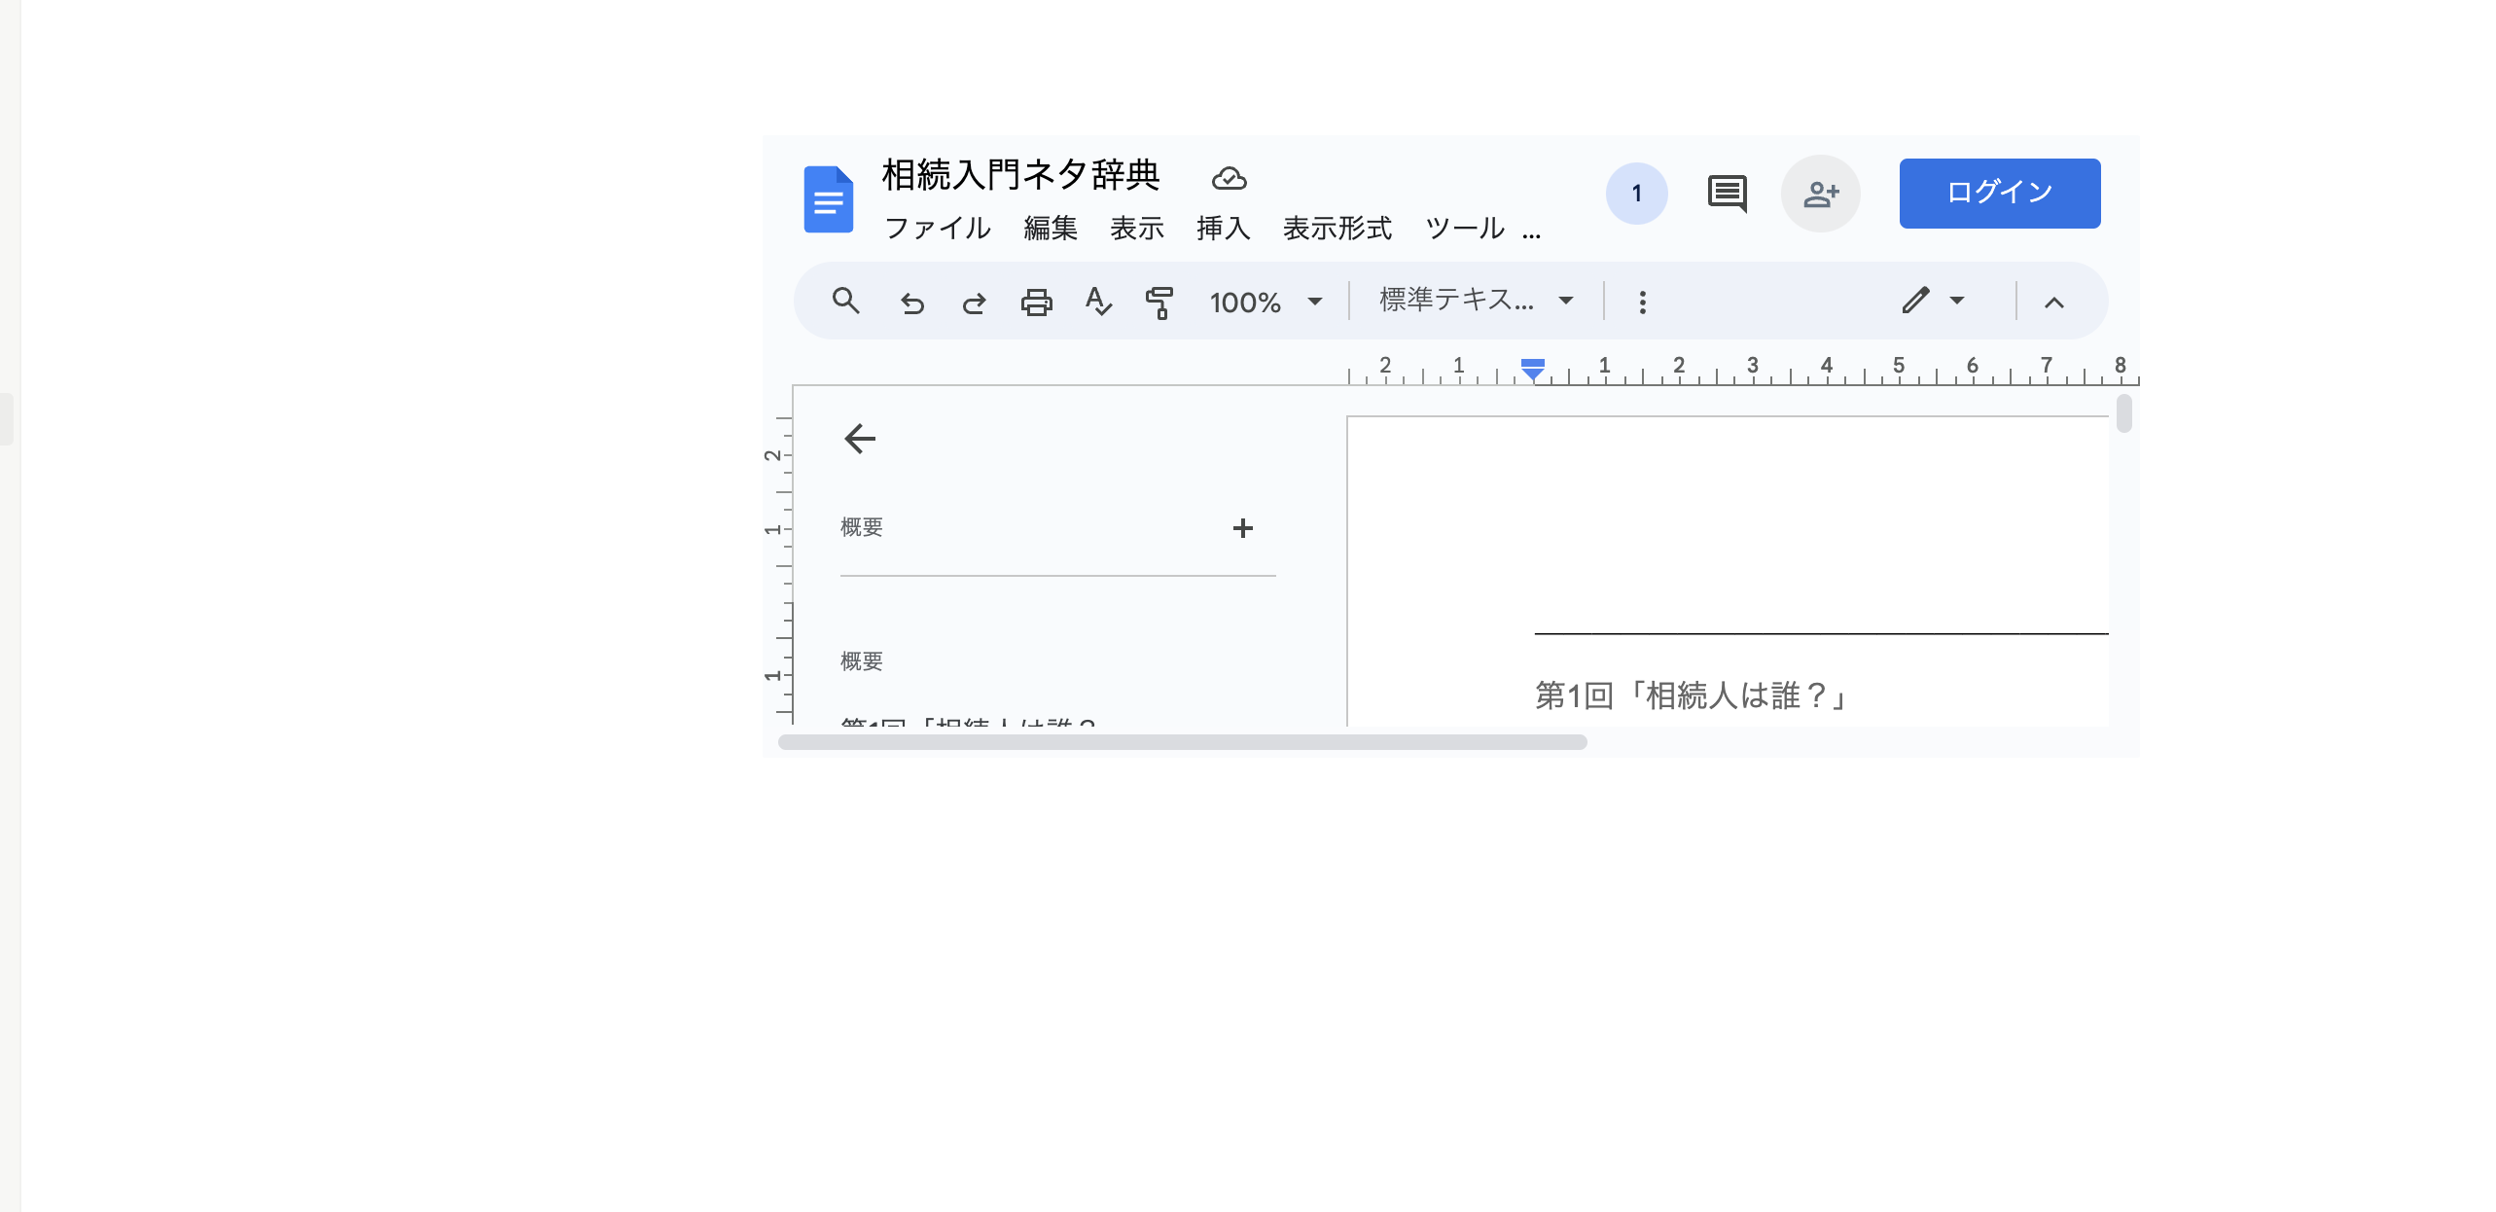Click the search magnifier icon in toolbar

coord(845,302)
